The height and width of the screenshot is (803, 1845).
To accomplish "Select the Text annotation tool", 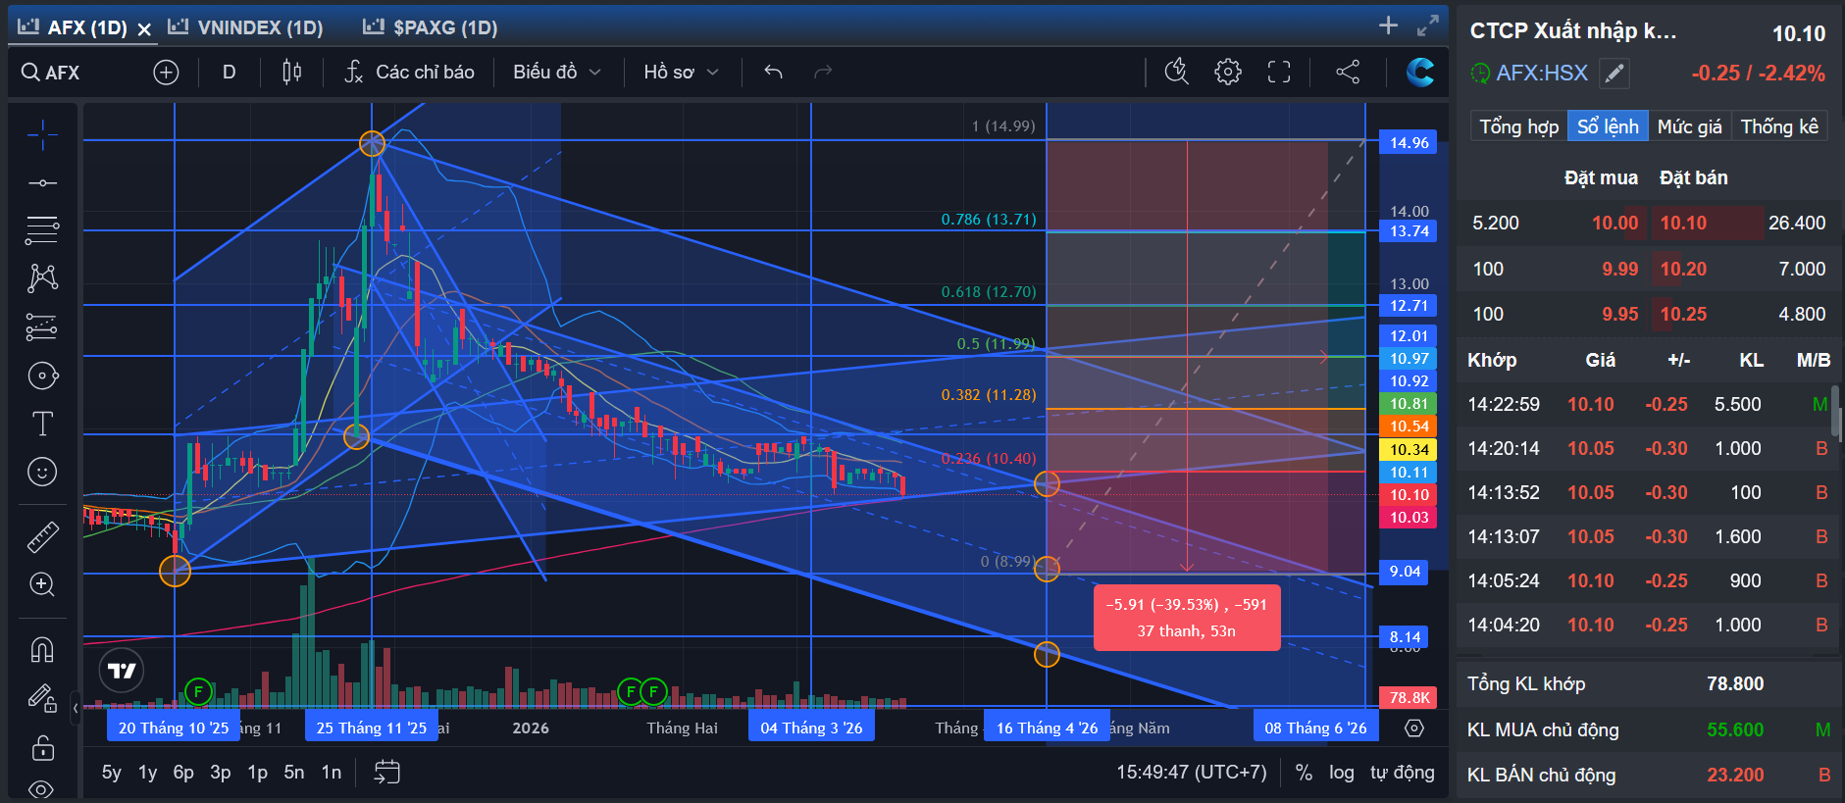I will pos(42,424).
